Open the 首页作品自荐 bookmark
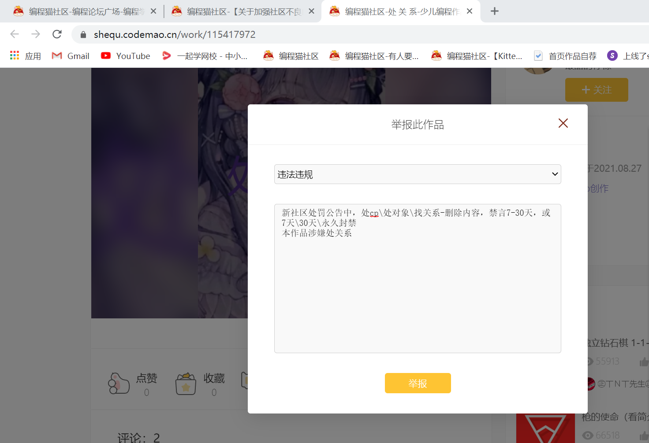The height and width of the screenshot is (443, 649). (x=565, y=56)
